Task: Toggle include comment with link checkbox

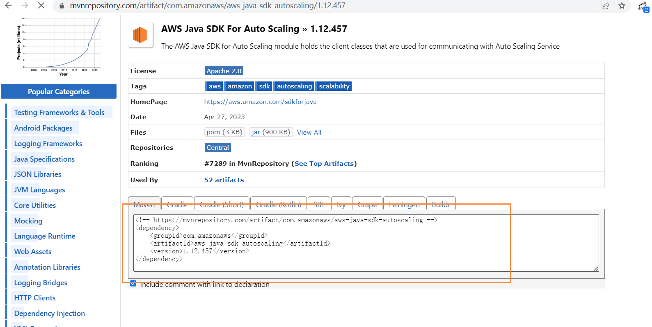Action: pyautogui.click(x=133, y=284)
